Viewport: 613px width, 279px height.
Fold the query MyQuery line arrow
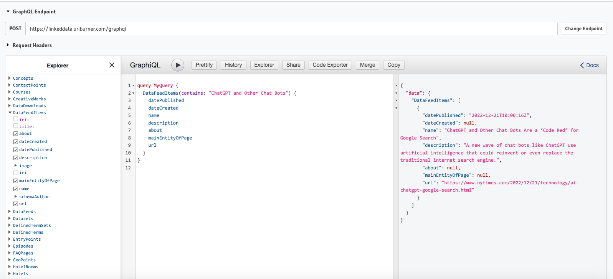(133, 85)
